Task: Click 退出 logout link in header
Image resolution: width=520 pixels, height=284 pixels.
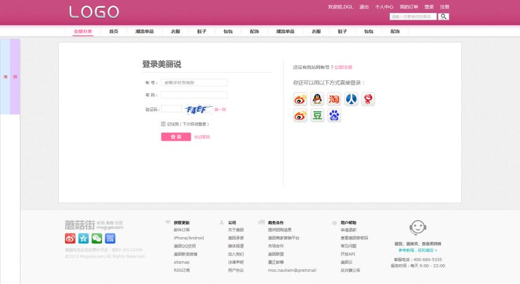Action: [x=364, y=7]
